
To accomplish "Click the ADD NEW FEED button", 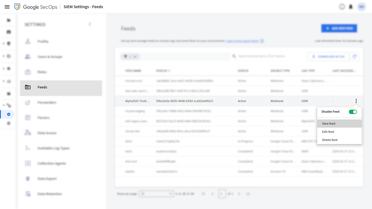I will [339, 28].
